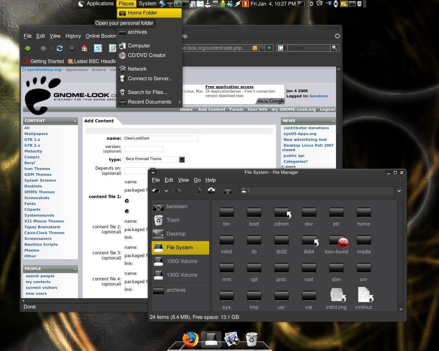439x351 pixels.
Task: Open the bin folder
Action: click(227, 217)
